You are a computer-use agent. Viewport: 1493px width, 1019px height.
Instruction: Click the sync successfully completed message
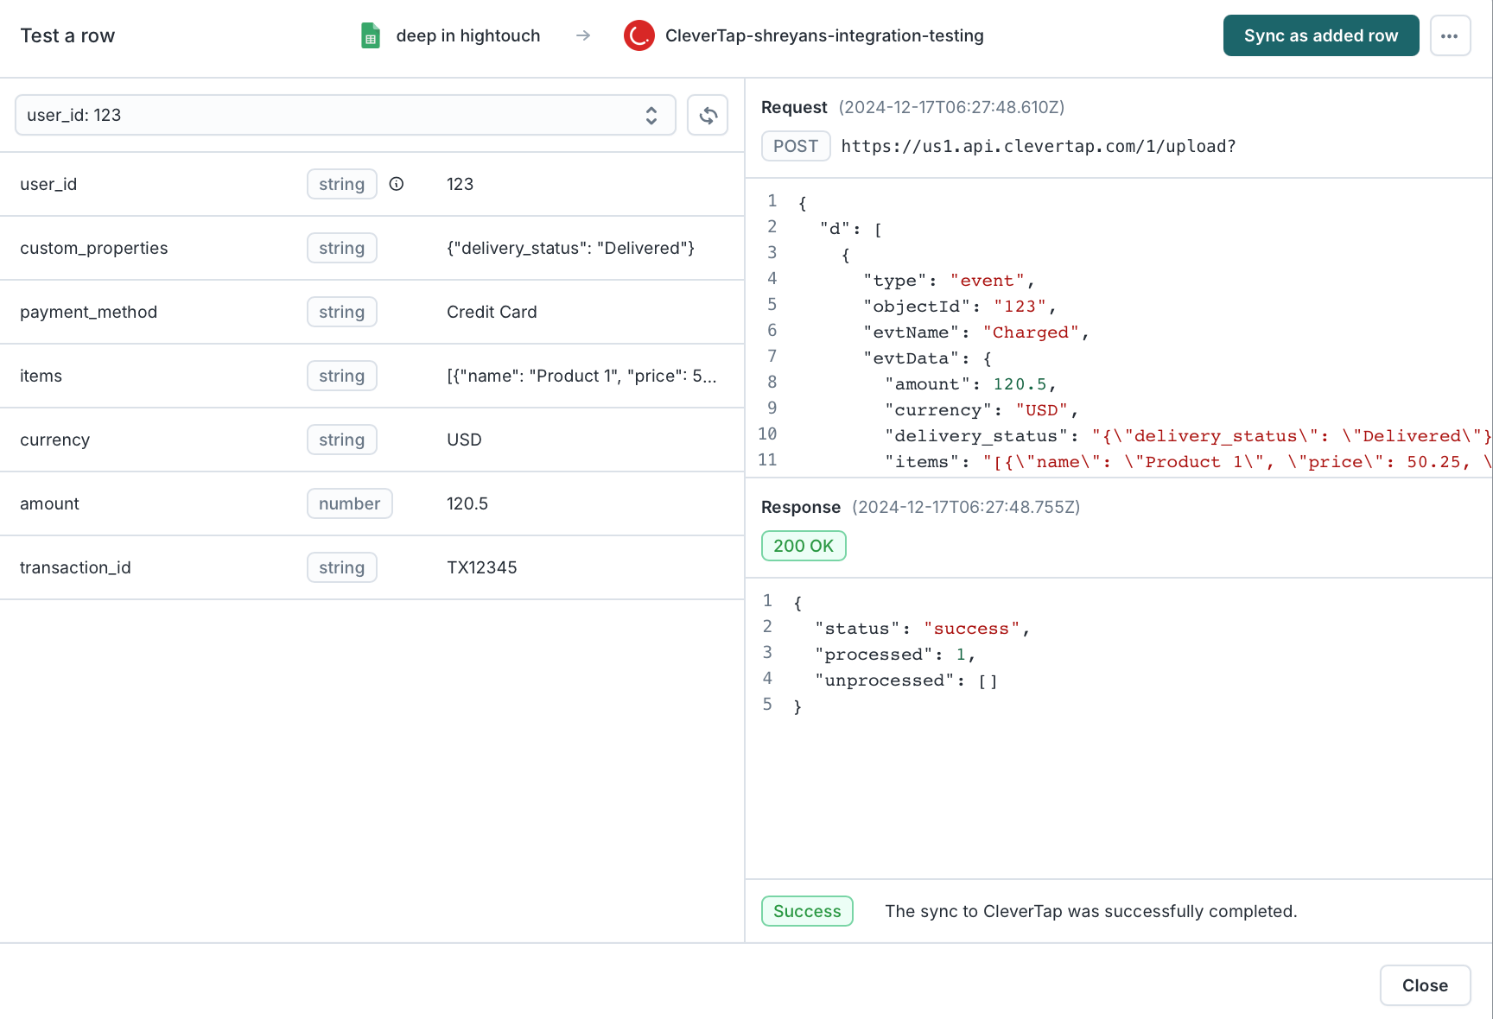coord(1091,911)
